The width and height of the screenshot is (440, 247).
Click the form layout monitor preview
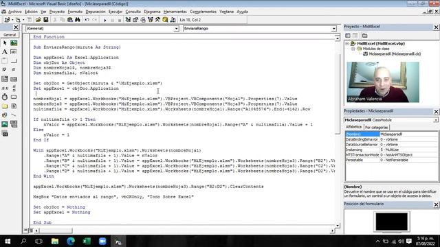pos(391,222)
